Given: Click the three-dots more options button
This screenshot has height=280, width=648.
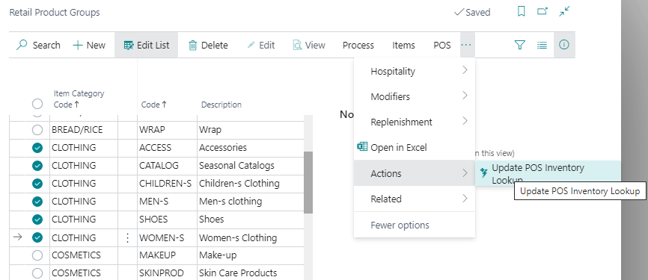Looking at the screenshot, I should tap(467, 45).
